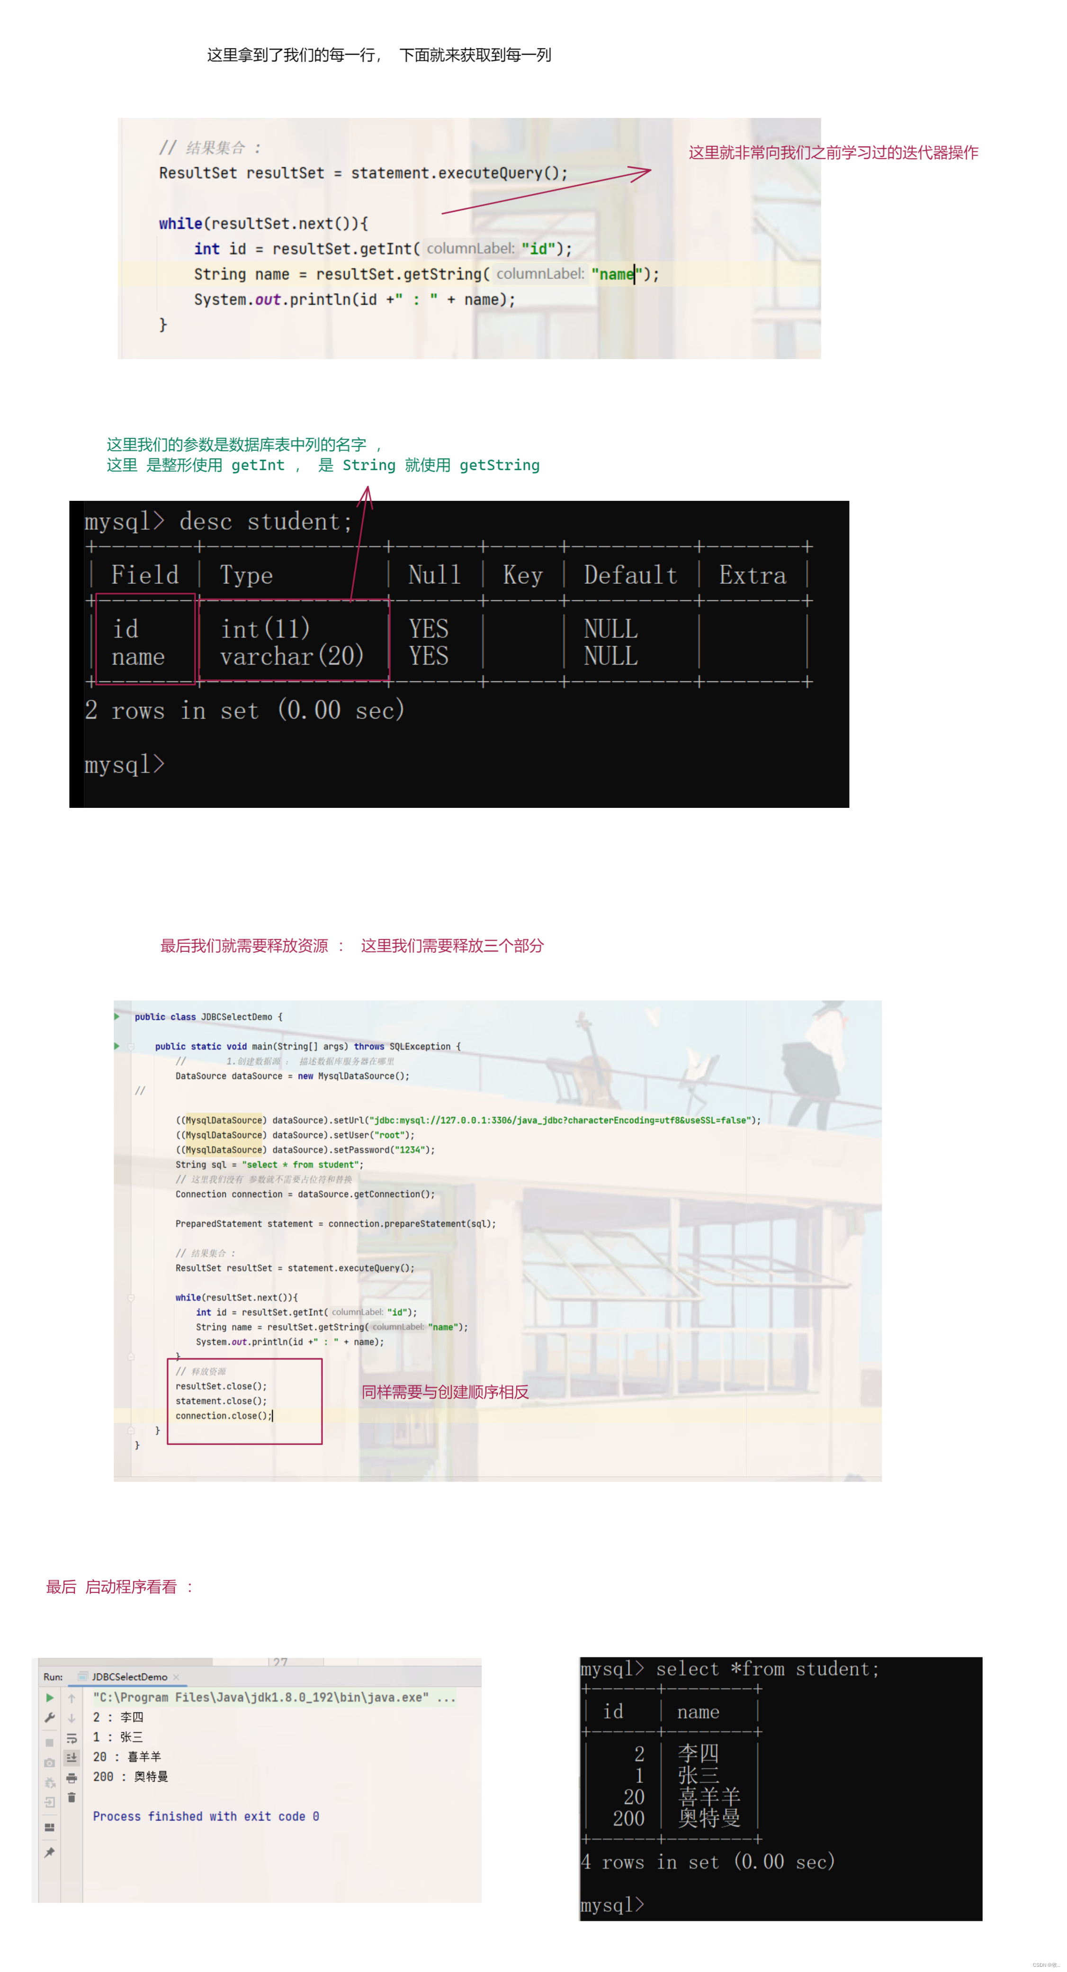
Task: Click heading '最后我们就需要释放资源'
Action: 243,946
